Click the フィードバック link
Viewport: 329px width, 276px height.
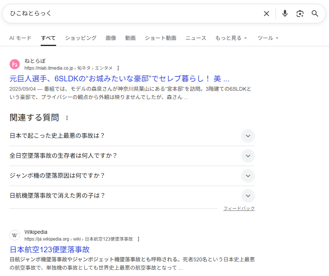click(239, 209)
